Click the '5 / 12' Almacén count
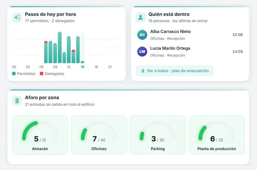Image resolution: width=257 pixels, height=170 pixels. (x=40, y=139)
